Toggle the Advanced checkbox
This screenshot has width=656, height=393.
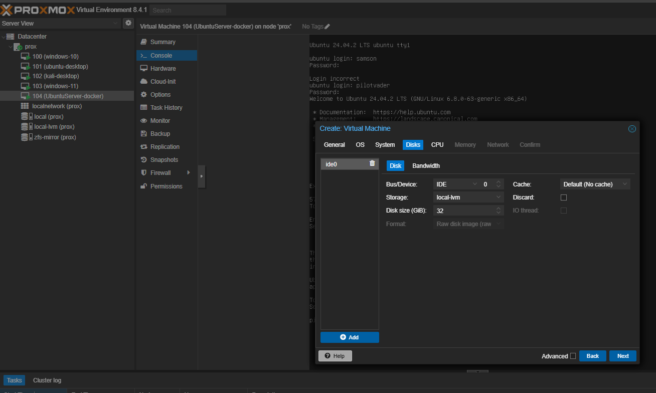(x=573, y=356)
